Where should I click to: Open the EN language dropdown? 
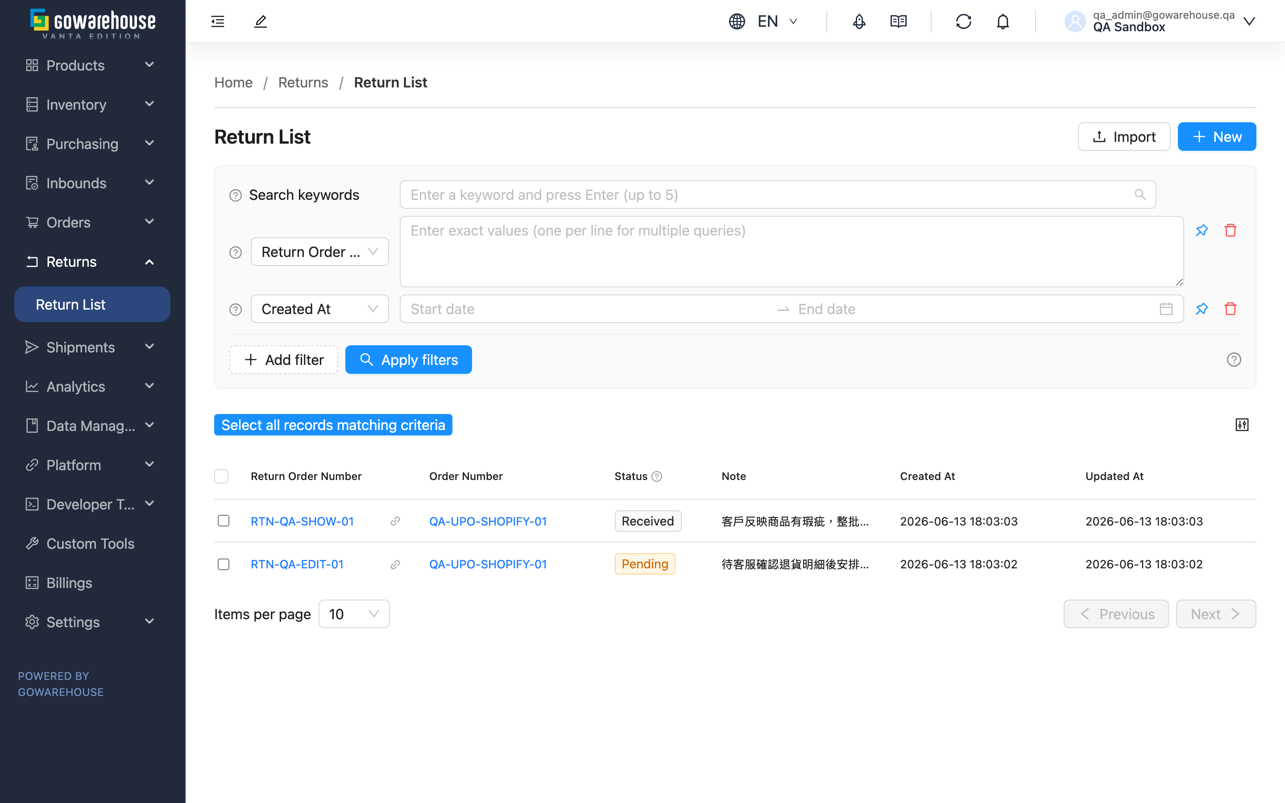point(777,21)
